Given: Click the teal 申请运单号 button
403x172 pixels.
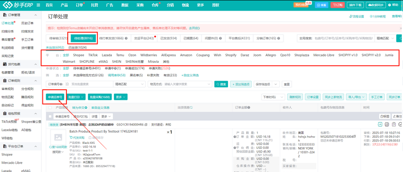Looking at the screenshot, I should click(55, 97).
